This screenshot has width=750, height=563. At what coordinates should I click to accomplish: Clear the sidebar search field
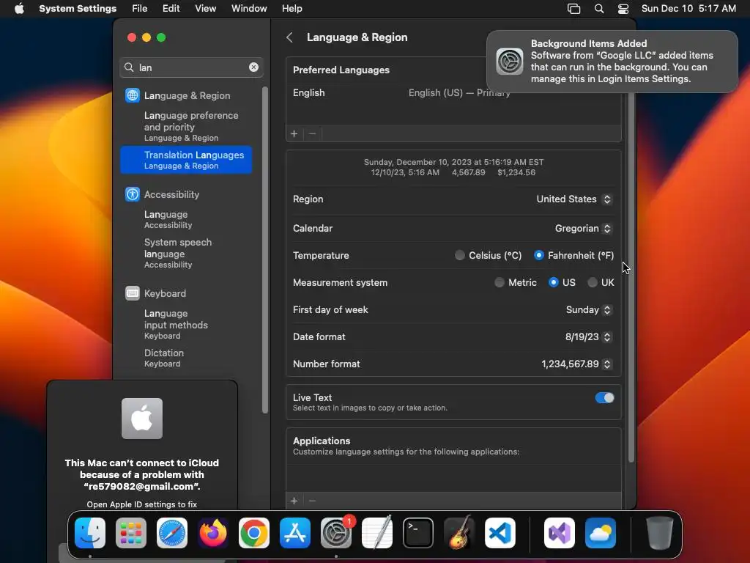[253, 67]
